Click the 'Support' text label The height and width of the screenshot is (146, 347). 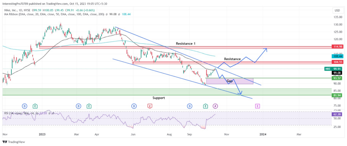159,98
